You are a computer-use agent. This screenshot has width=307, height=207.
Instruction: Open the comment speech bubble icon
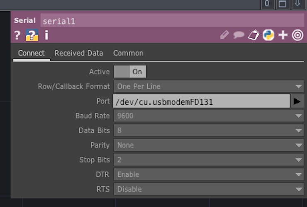239,35
